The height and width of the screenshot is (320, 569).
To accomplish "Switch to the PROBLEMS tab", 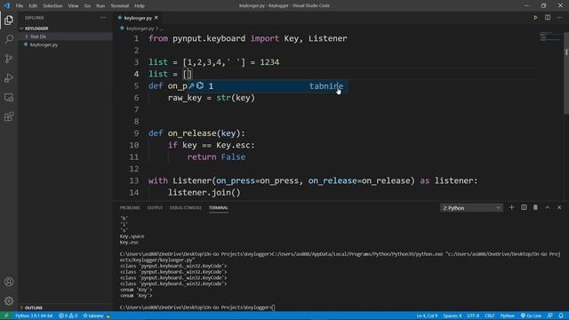I will (130, 208).
